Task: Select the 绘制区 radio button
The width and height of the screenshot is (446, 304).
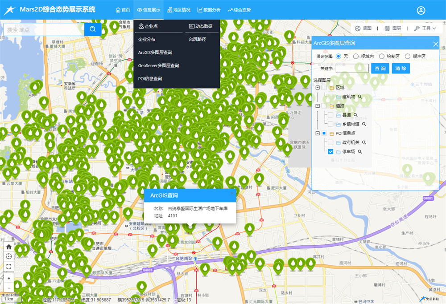Action: click(382, 56)
